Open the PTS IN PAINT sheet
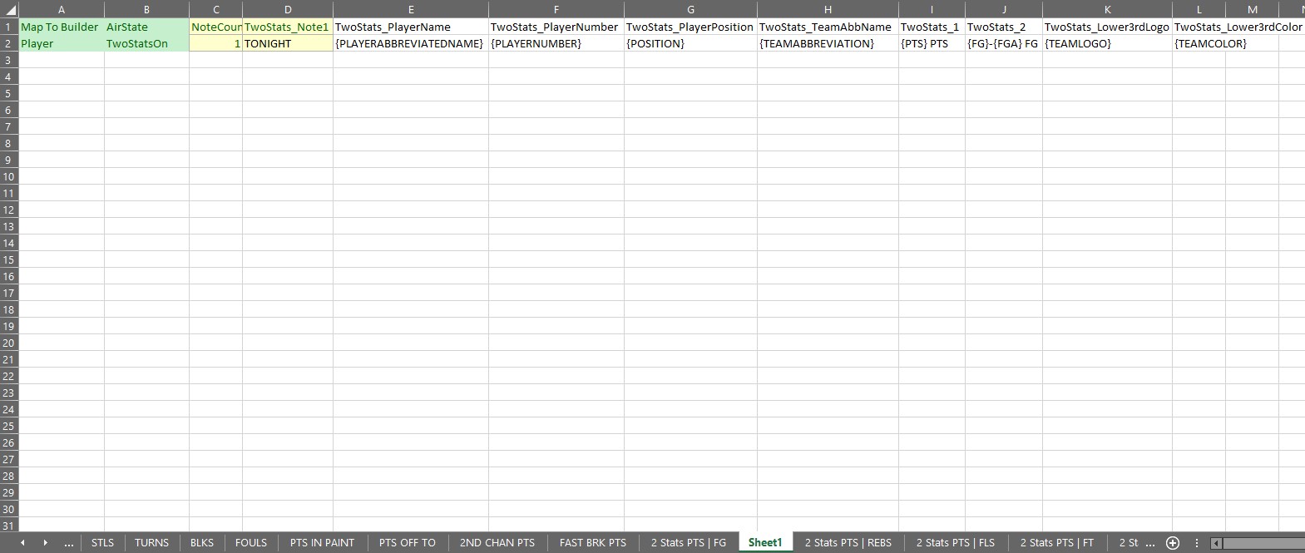This screenshot has height=553, width=1305. click(322, 543)
